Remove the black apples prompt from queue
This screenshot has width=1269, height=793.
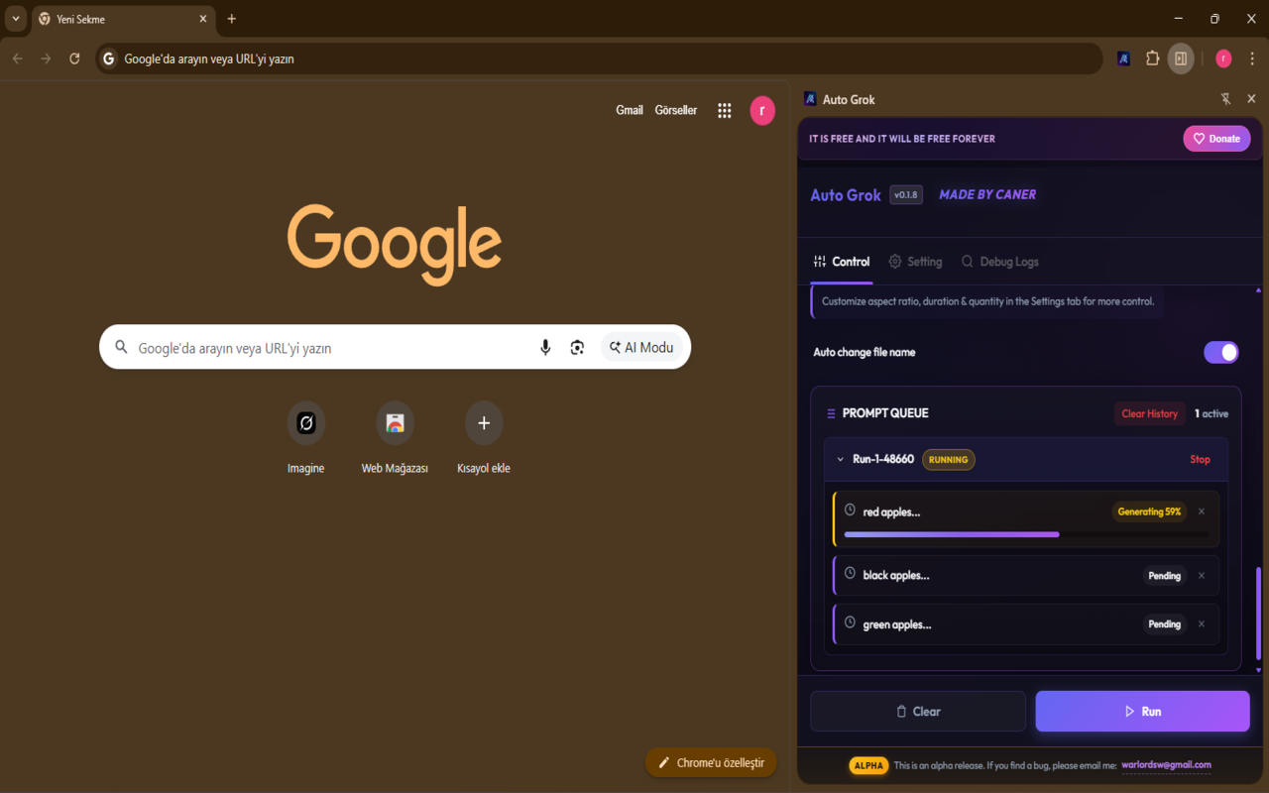click(x=1202, y=575)
